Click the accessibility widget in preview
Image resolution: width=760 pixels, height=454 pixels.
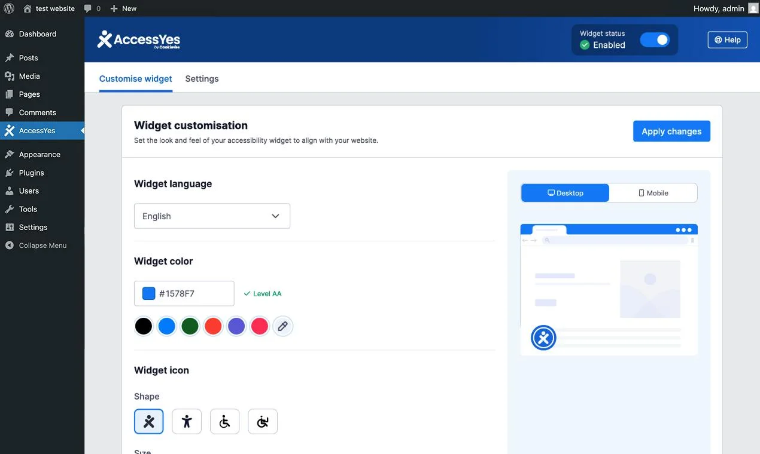543,338
